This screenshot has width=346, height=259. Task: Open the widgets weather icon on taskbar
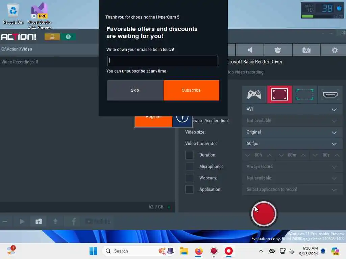[x=11, y=251]
